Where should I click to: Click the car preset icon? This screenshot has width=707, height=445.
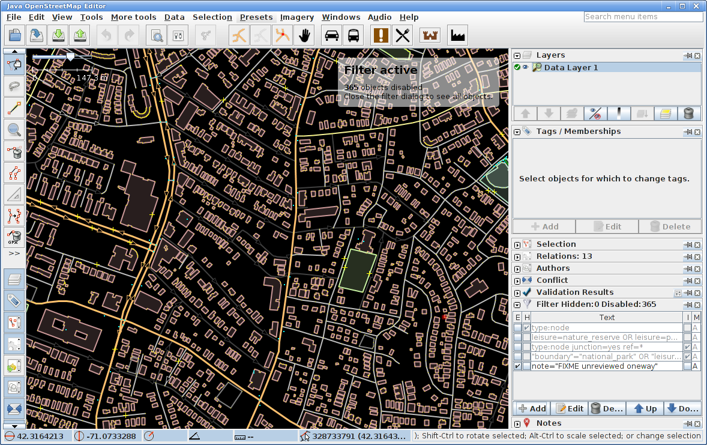coord(331,35)
